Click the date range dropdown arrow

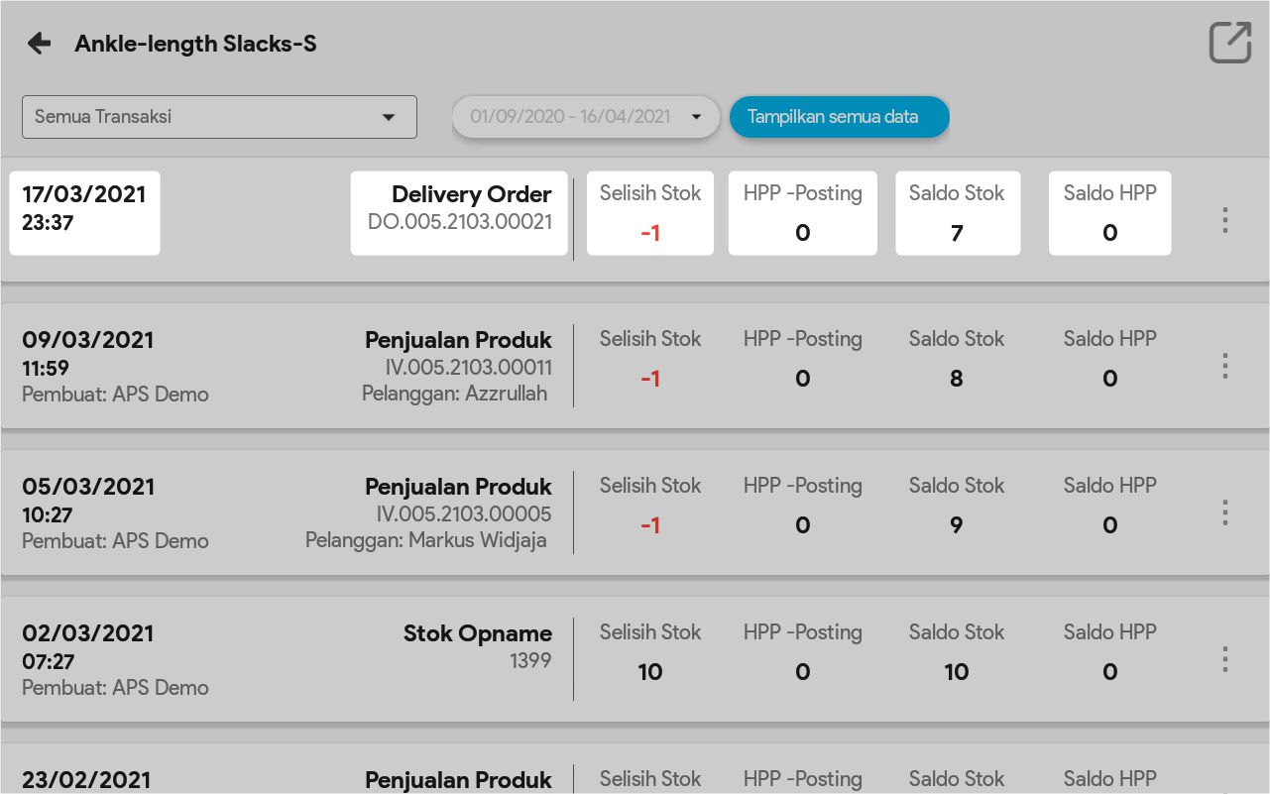696,117
